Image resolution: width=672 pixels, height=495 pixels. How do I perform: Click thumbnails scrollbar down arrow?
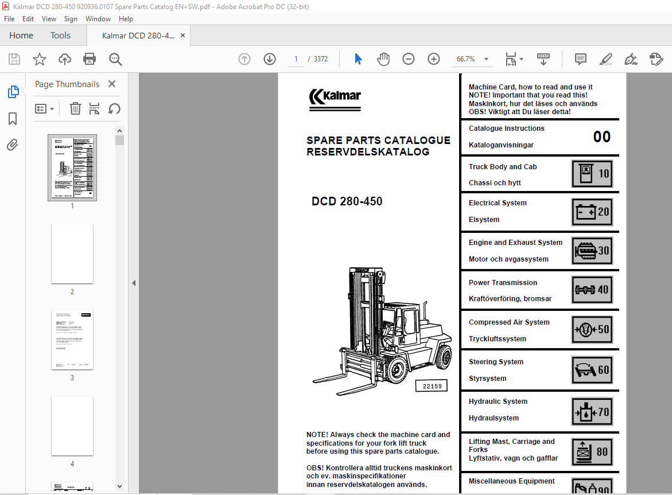coord(119,486)
